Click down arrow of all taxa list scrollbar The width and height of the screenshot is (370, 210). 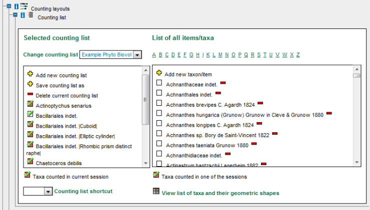357,162
